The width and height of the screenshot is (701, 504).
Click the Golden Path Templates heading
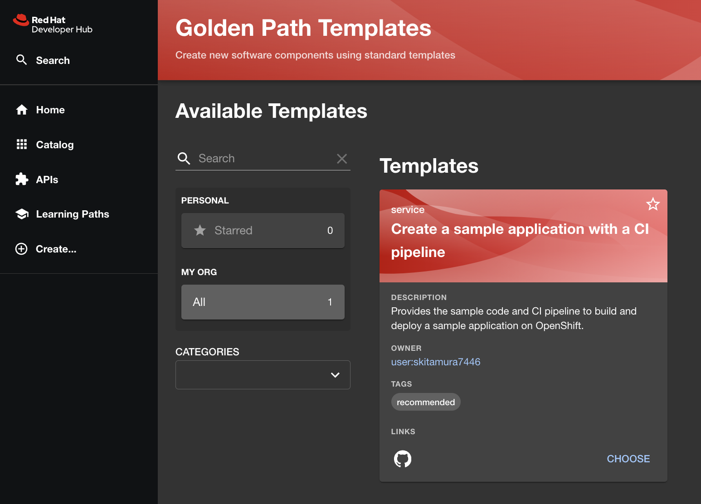303,28
